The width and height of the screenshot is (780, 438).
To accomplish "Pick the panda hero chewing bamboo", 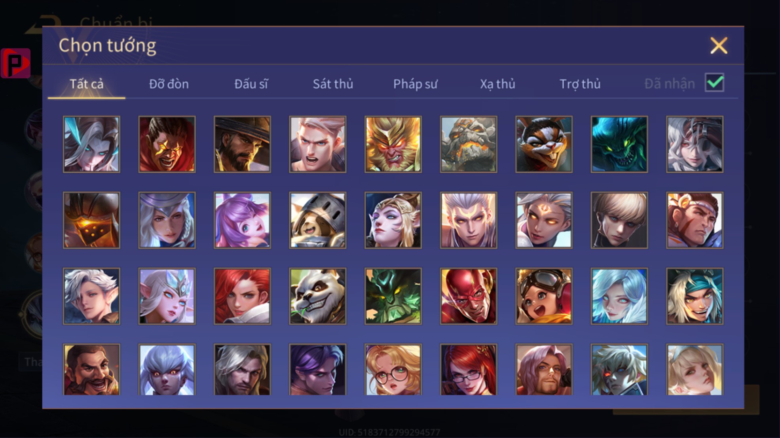I will click(317, 296).
